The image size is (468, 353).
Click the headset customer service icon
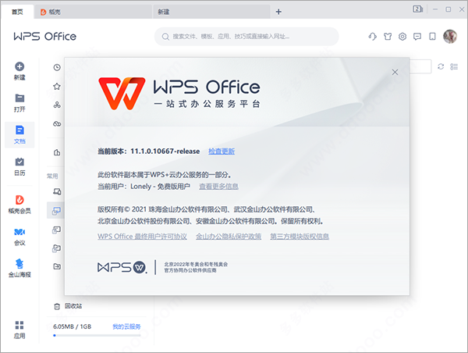click(x=373, y=37)
